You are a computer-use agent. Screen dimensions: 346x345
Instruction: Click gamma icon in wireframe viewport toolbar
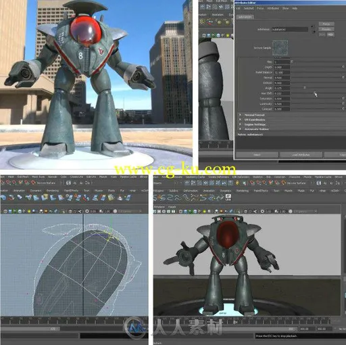tap(101, 211)
